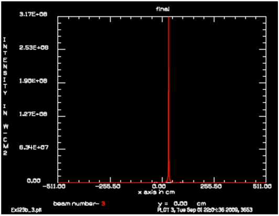Click the 'y = 0.00 cm' readout
Viewport: 279px width, 216px height.
[182, 203]
